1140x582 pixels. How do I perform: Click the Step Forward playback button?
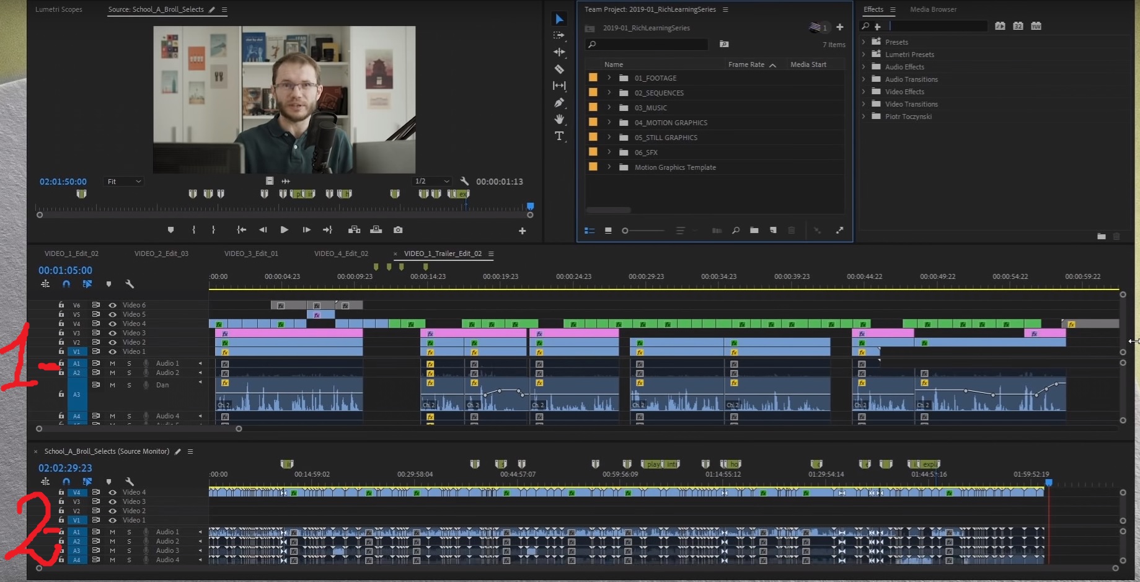(306, 229)
